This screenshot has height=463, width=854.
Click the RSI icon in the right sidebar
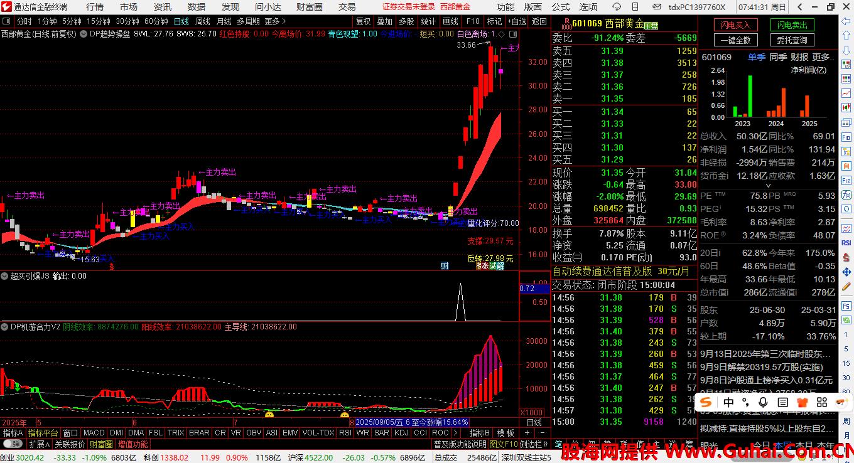point(846,242)
